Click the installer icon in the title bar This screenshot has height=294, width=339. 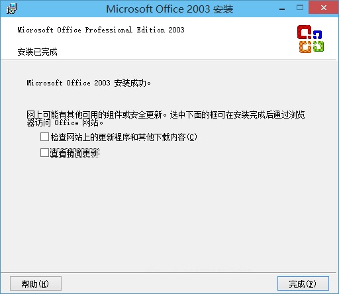[x=11, y=9]
